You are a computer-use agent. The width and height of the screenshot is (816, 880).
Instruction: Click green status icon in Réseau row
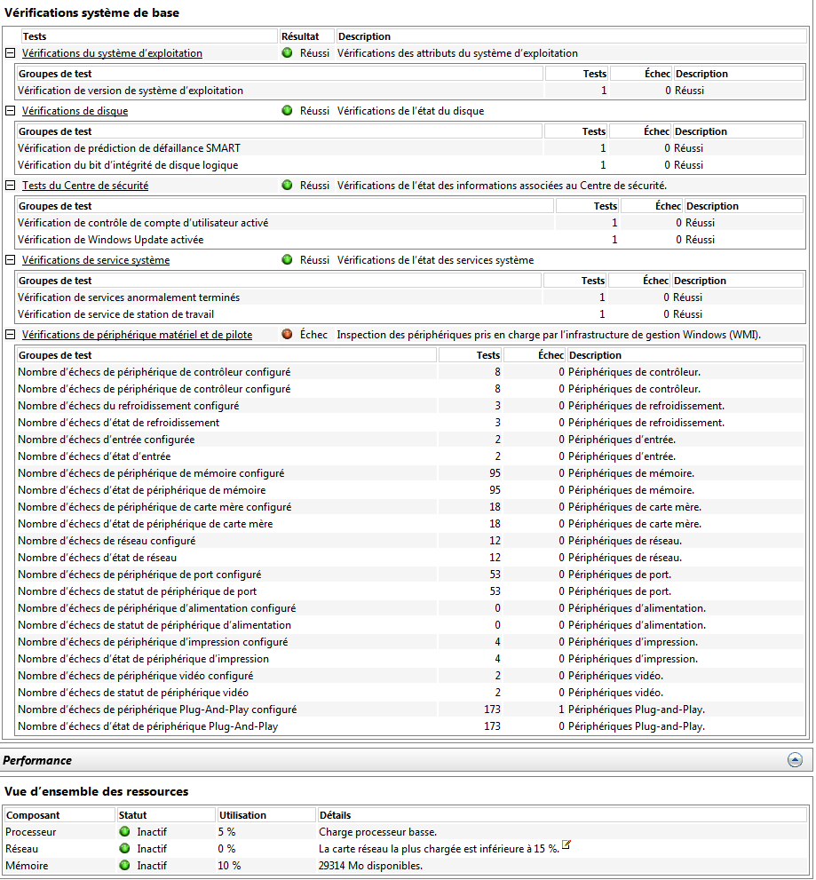[124, 849]
